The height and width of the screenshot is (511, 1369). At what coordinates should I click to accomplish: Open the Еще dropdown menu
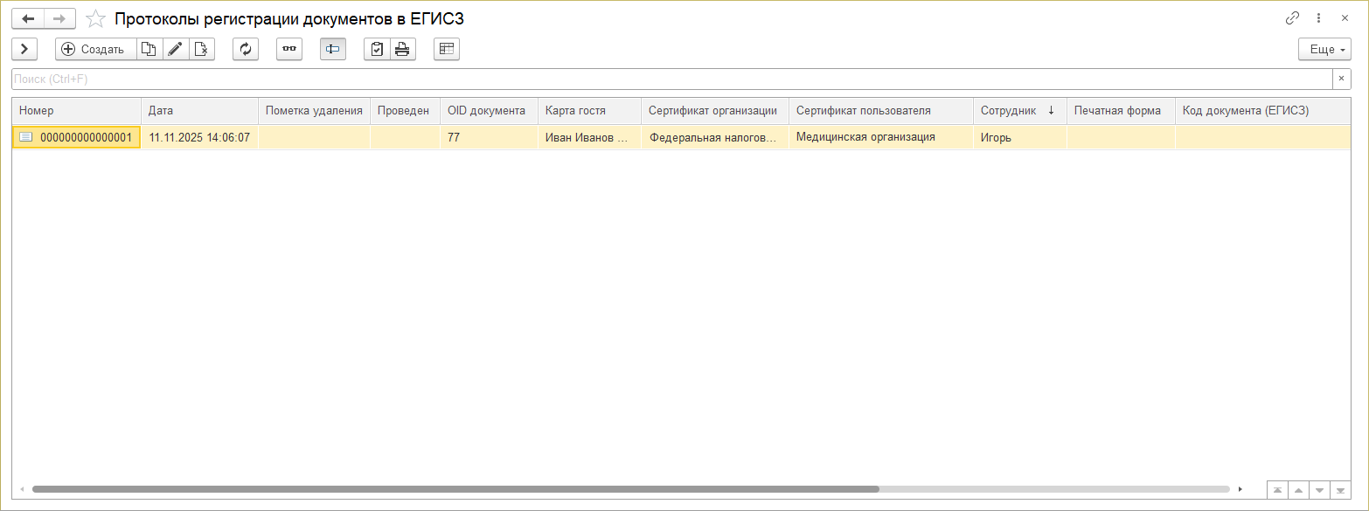tap(1325, 49)
